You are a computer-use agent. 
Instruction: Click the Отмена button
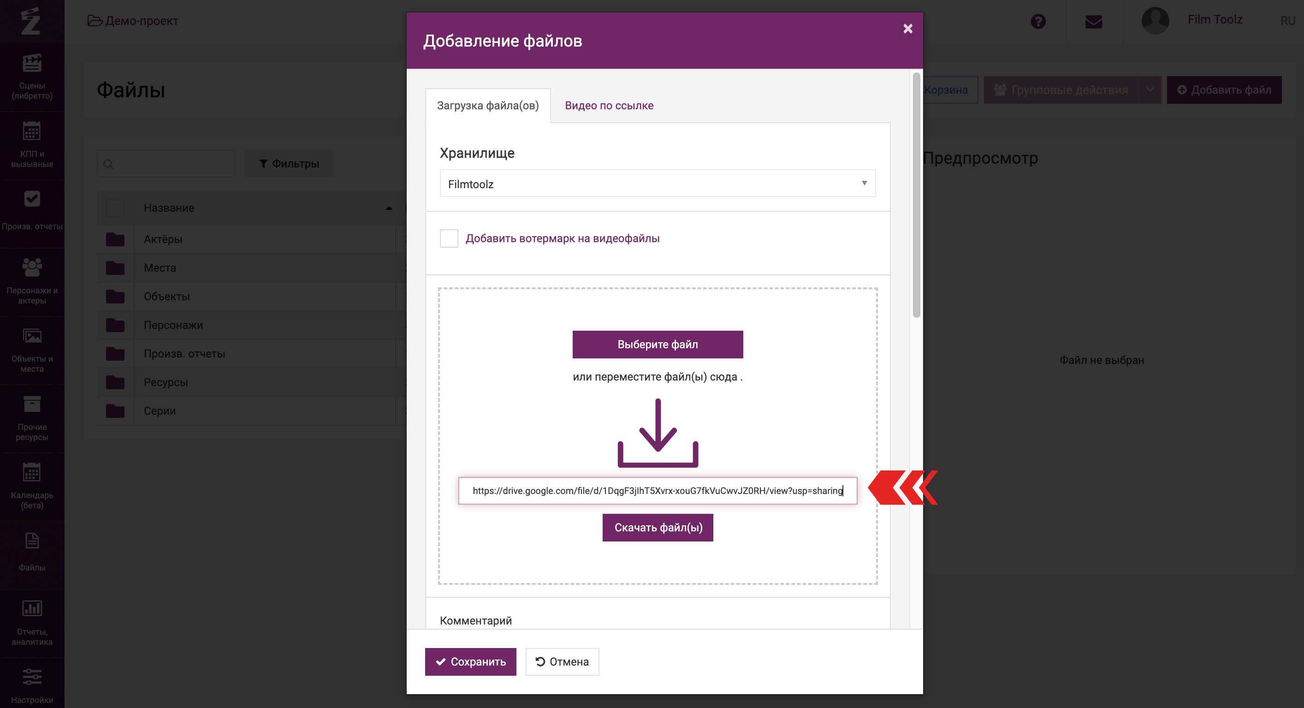point(563,662)
